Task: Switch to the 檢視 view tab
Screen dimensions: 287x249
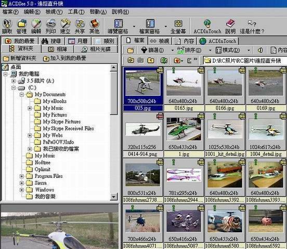Action: [160, 41]
